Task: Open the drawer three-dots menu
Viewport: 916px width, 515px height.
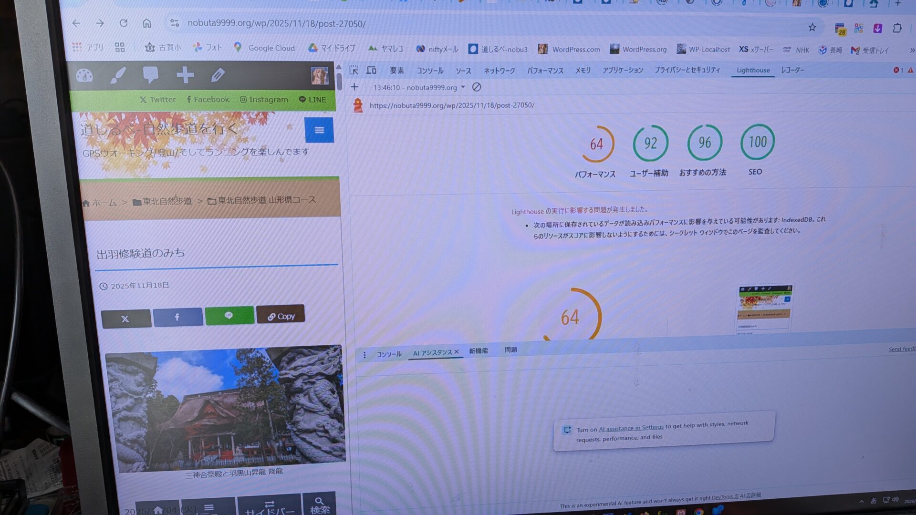Action: point(364,355)
